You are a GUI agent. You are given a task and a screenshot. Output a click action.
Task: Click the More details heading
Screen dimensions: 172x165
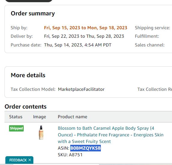click(28, 75)
